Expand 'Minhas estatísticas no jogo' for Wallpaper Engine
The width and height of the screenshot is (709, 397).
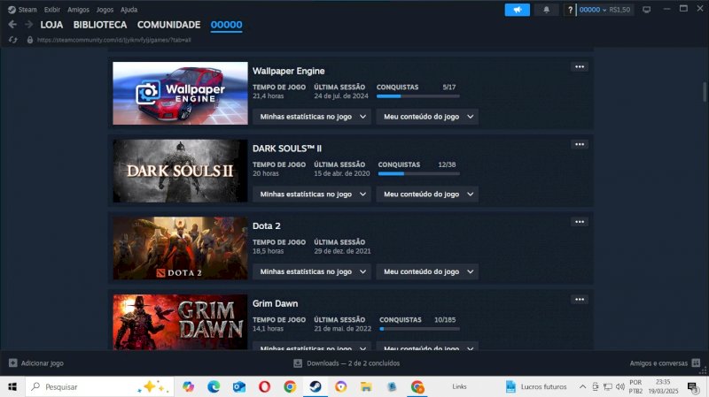click(311, 117)
